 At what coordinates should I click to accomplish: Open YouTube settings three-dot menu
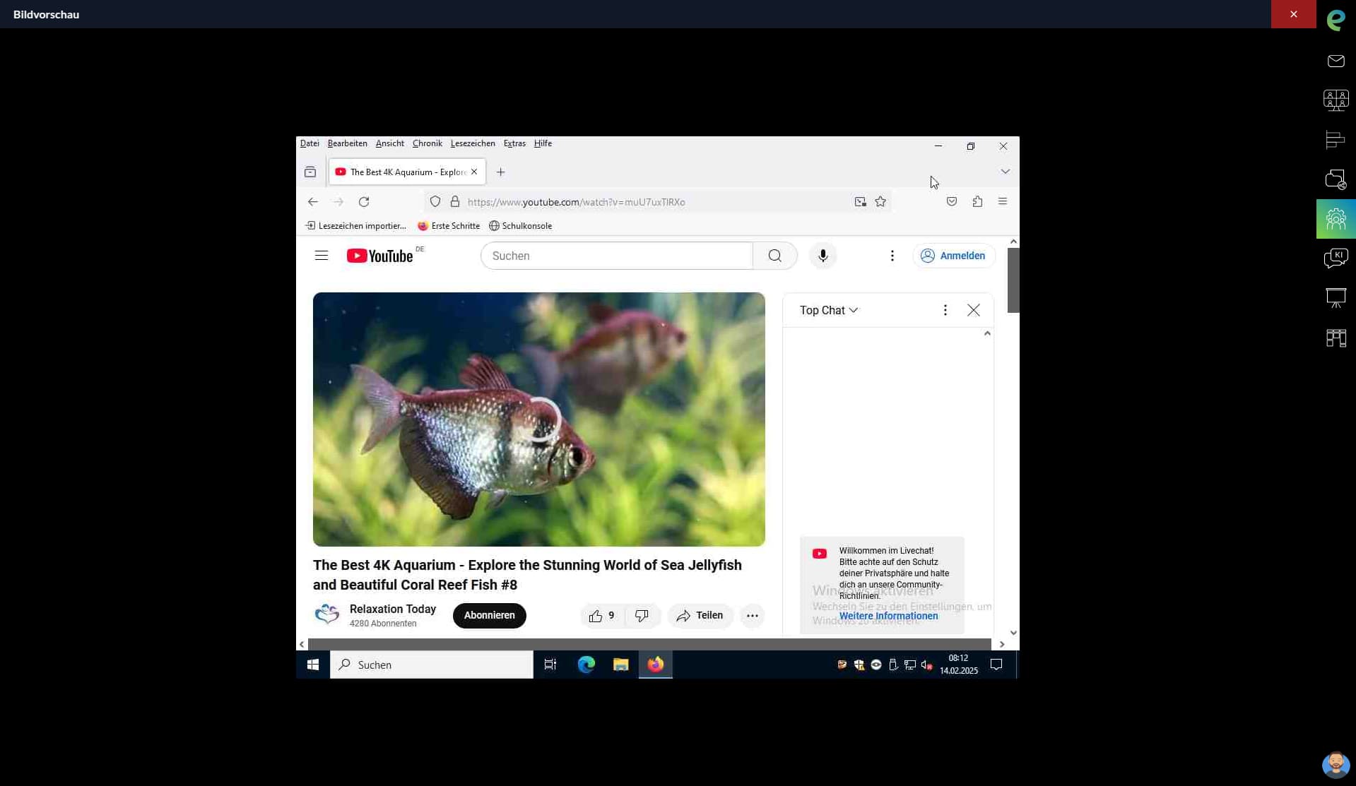(892, 256)
